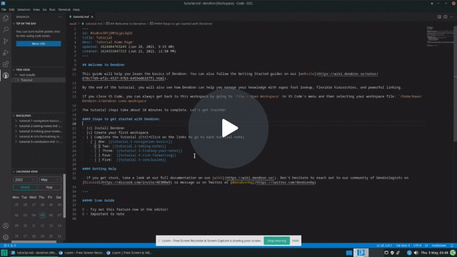Click the Stop sharing button
This screenshot has width=457, height=257.
(x=276, y=241)
